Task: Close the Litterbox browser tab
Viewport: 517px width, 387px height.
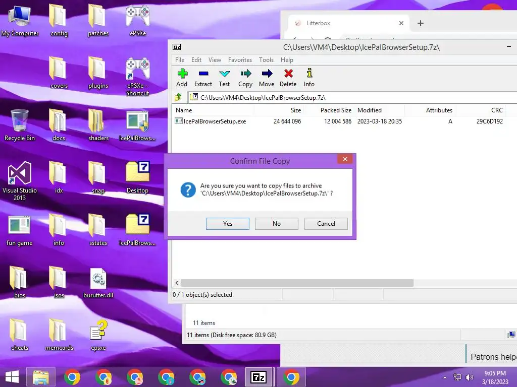Action: click(x=401, y=23)
